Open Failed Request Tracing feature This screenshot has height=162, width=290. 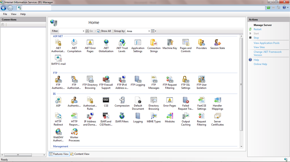tap(185, 103)
